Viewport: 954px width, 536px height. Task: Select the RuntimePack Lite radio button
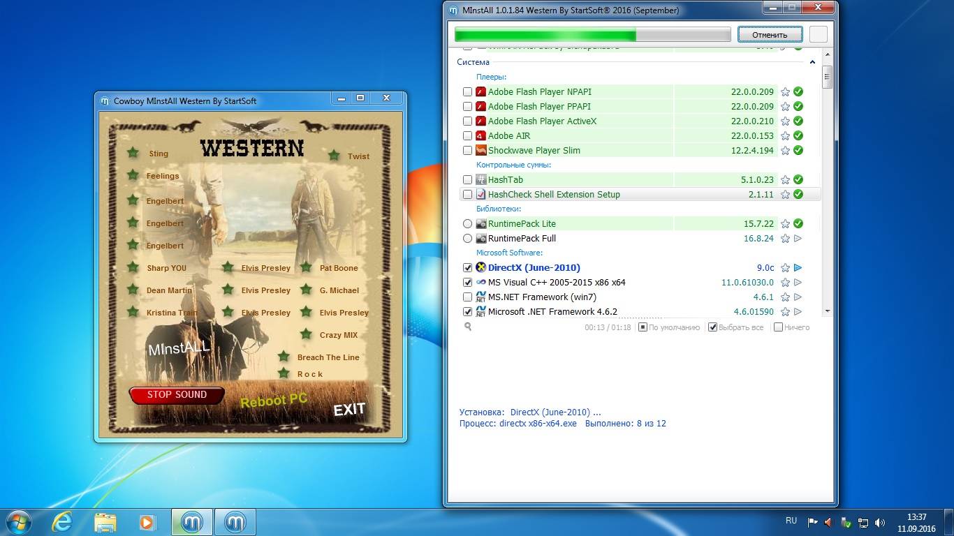click(468, 223)
